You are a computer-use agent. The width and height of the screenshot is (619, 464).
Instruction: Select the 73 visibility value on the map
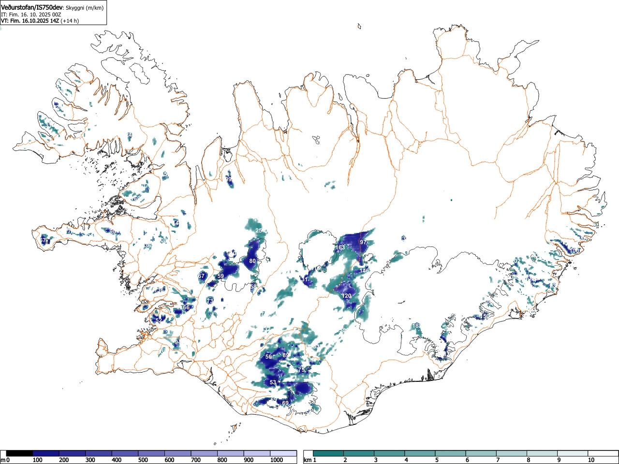pos(210,301)
